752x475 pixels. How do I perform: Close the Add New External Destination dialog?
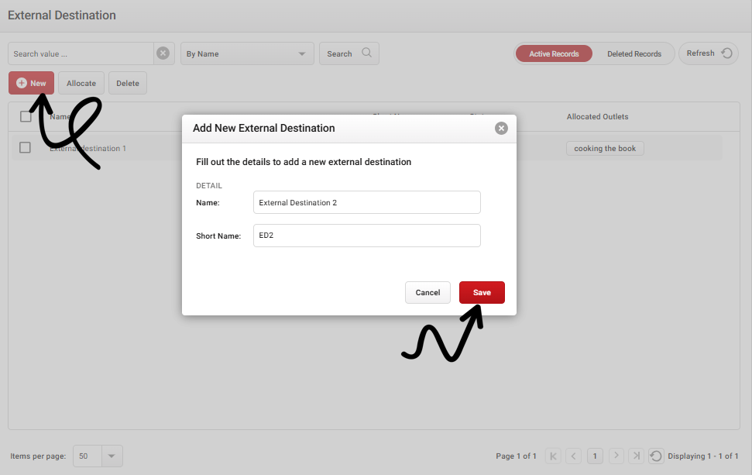(x=501, y=128)
